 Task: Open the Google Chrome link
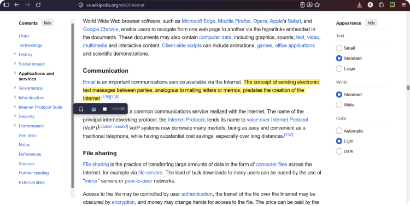[x=101, y=30]
